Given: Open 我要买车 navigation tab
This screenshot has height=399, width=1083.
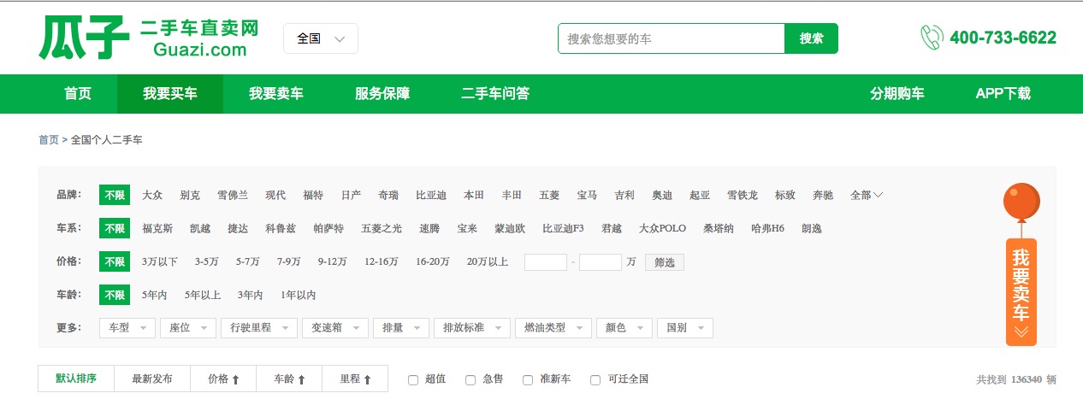Looking at the screenshot, I should pyautogui.click(x=170, y=94).
